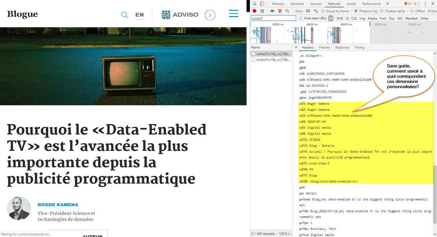Open network search magnifier in DevTools
The height and width of the screenshot is (237, 437).
[x=287, y=11]
